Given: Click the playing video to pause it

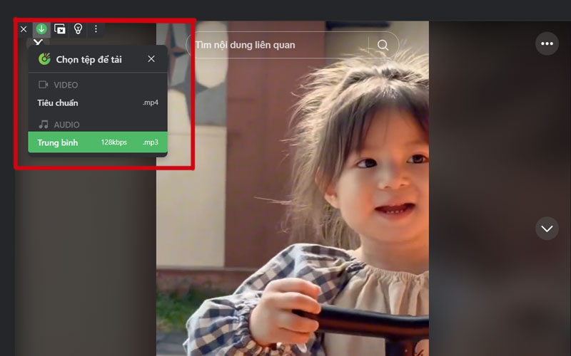Looking at the screenshot, I should [x=293, y=214].
